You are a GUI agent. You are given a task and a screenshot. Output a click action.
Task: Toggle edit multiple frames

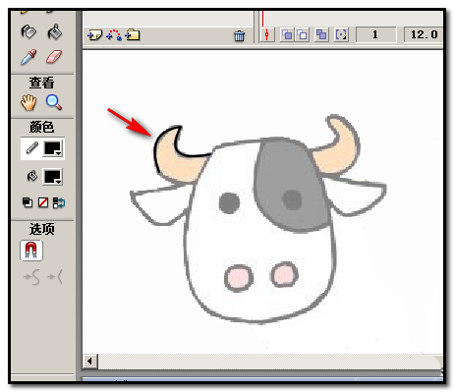[x=321, y=34]
